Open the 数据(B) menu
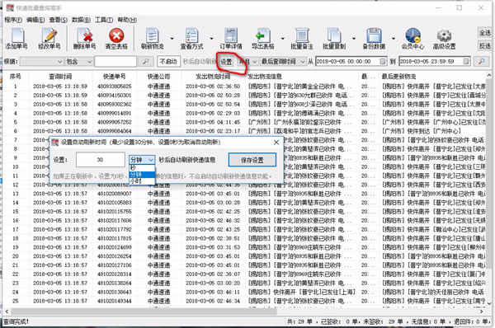The width and height of the screenshot is (495, 328). coord(81,20)
